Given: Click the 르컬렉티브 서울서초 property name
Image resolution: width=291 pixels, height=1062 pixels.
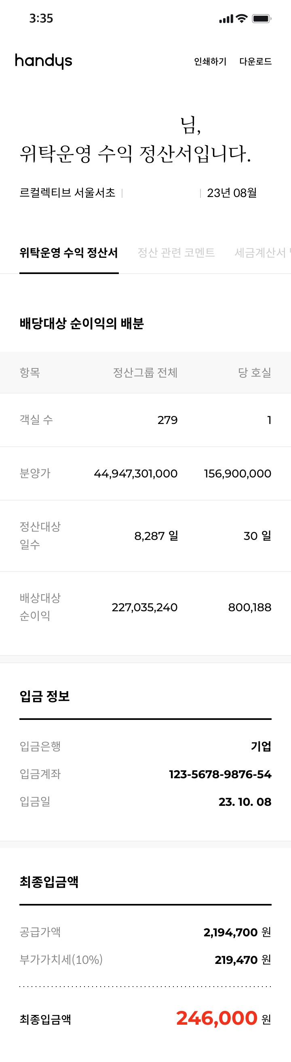Looking at the screenshot, I should click(x=67, y=193).
